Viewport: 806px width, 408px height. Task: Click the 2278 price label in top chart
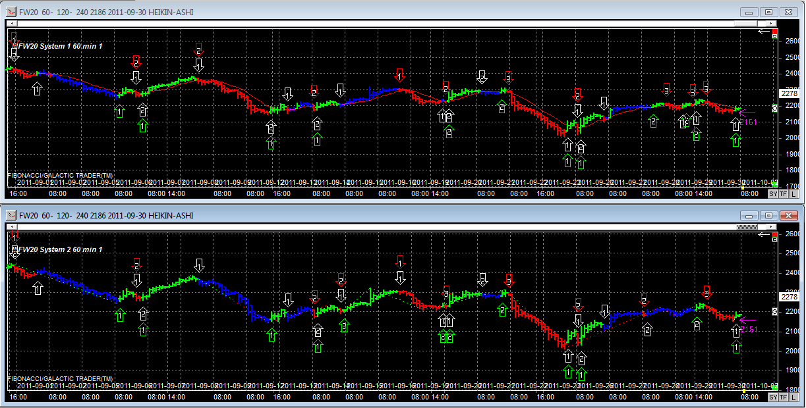tap(788, 93)
